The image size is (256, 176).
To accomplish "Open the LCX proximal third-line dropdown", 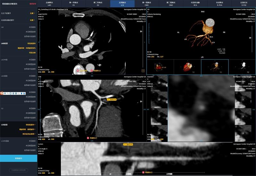I will [29, 134].
